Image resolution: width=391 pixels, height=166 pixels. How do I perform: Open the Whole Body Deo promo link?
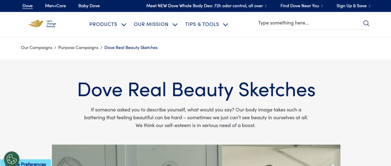207,6
